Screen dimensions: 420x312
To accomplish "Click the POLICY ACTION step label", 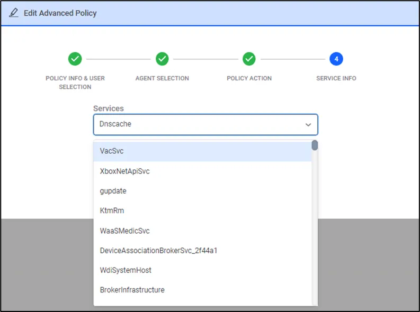I will coord(249,78).
